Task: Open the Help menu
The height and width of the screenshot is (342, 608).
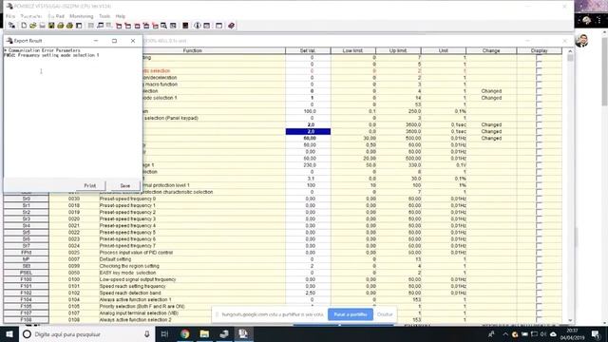Action: point(121,16)
